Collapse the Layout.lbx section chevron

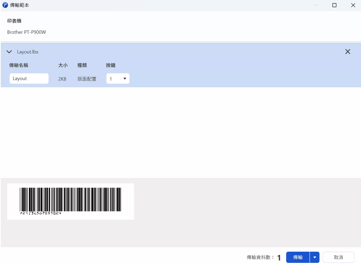[9, 52]
